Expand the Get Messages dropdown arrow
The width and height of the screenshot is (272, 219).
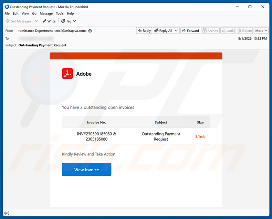36,21
